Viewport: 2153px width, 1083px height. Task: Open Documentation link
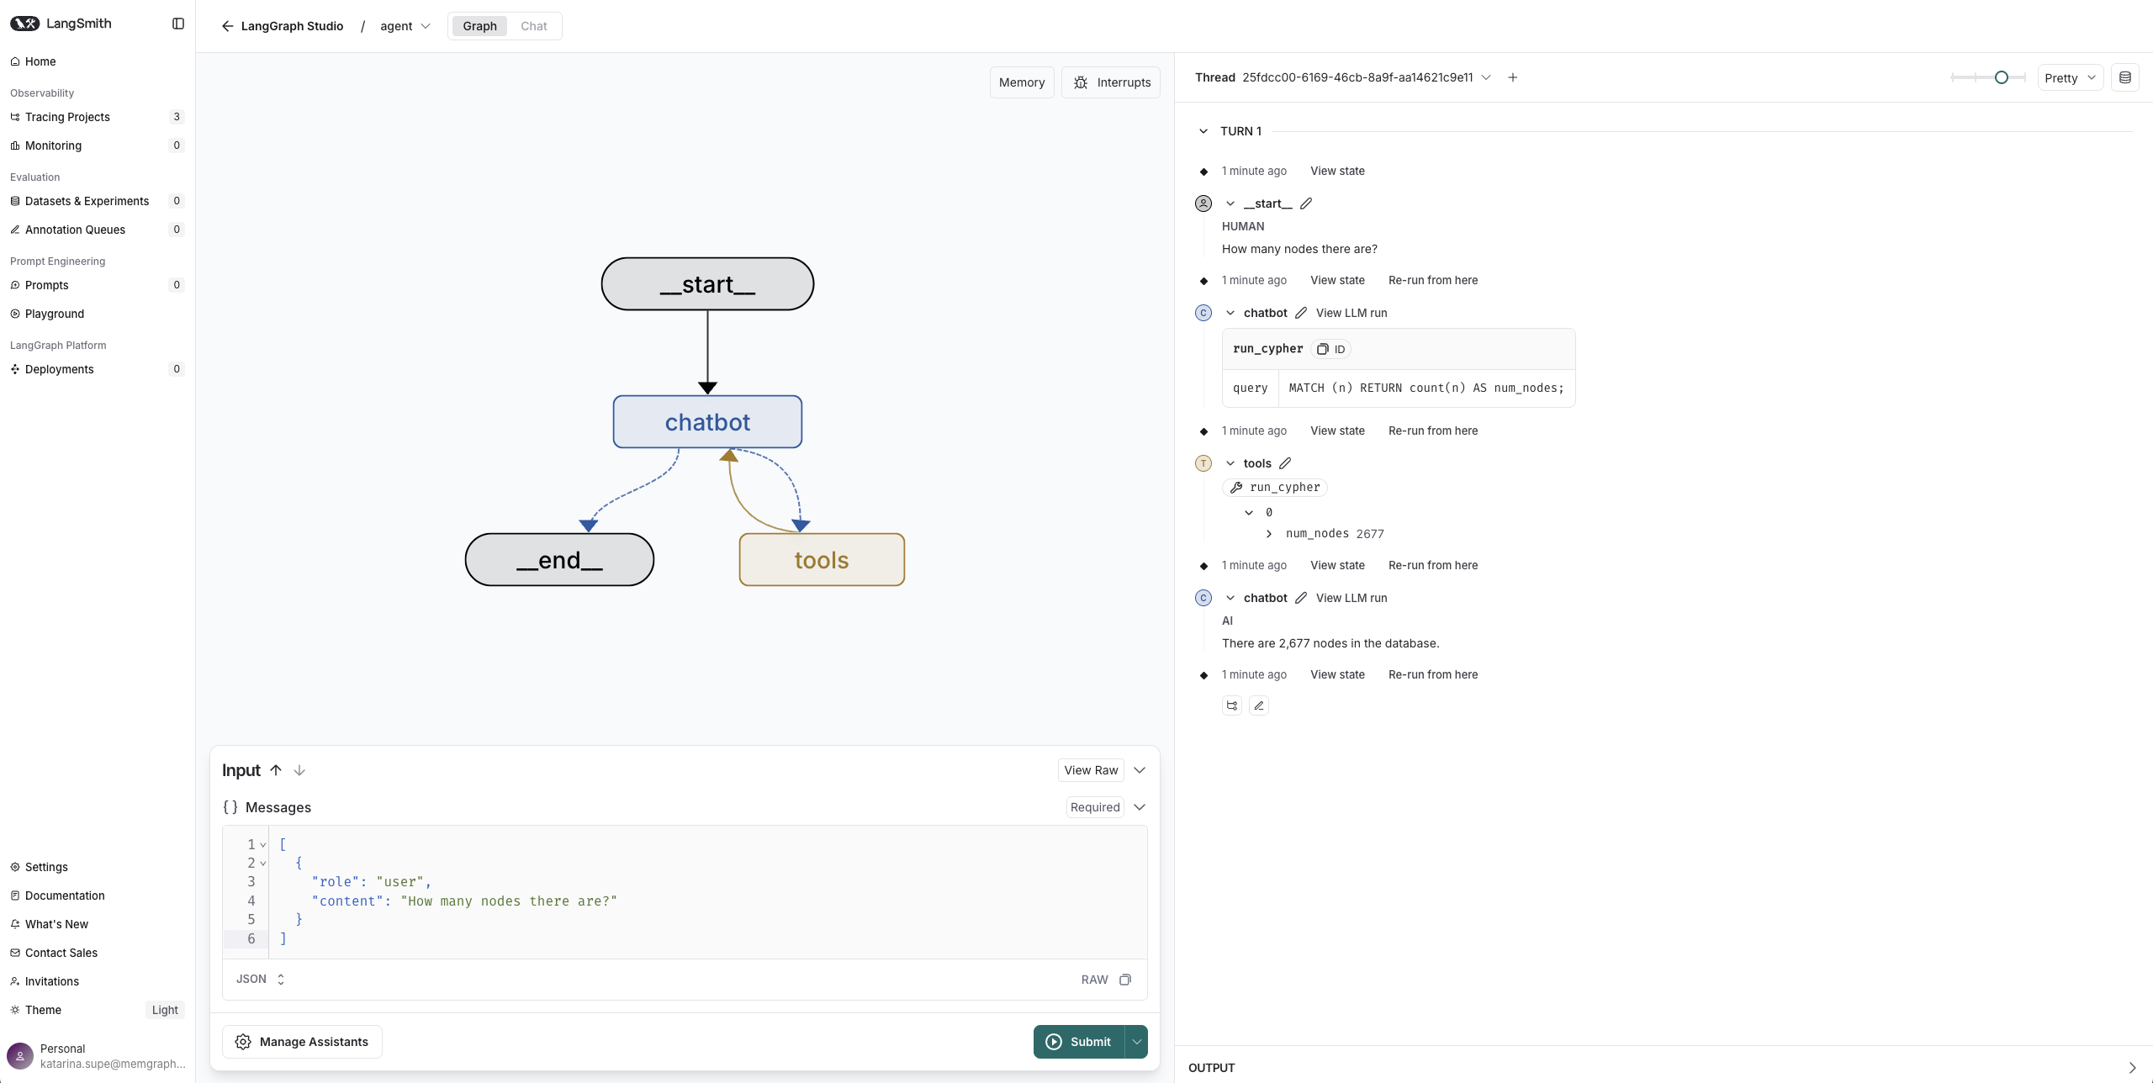(98, 895)
